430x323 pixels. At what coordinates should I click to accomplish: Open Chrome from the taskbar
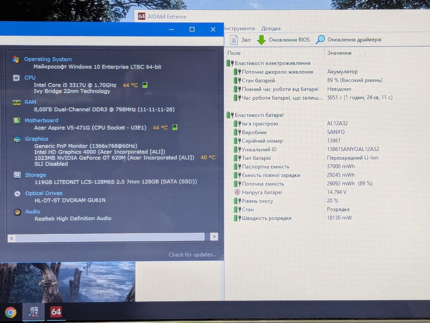pos(10,313)
